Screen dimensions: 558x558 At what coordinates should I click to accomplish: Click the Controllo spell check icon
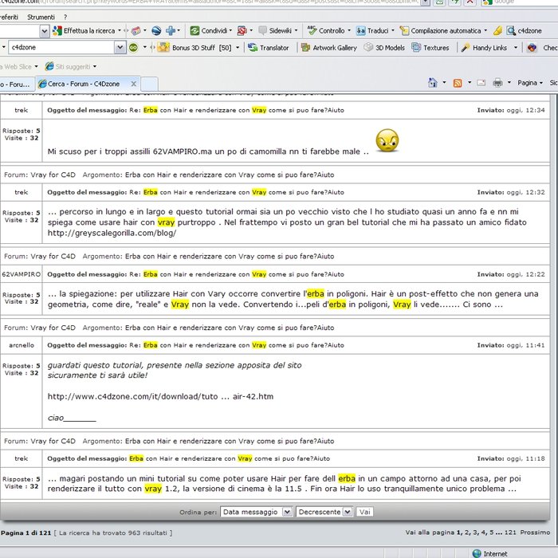[x=312, y=30]
